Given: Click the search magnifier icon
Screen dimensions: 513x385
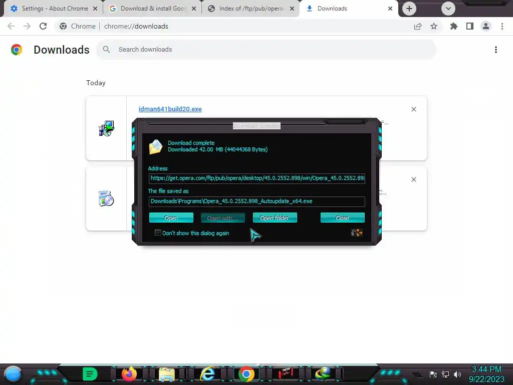Looking at the screenshot, I should click(106, 50).
